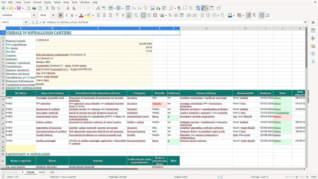Cut selection with the scissors icon

(x=47, y=8)
